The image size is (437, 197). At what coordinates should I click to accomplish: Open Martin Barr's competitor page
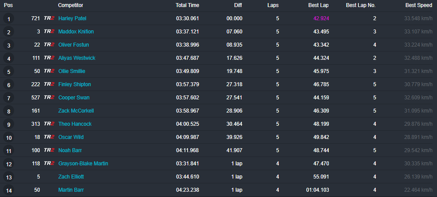tap(71, 190)
